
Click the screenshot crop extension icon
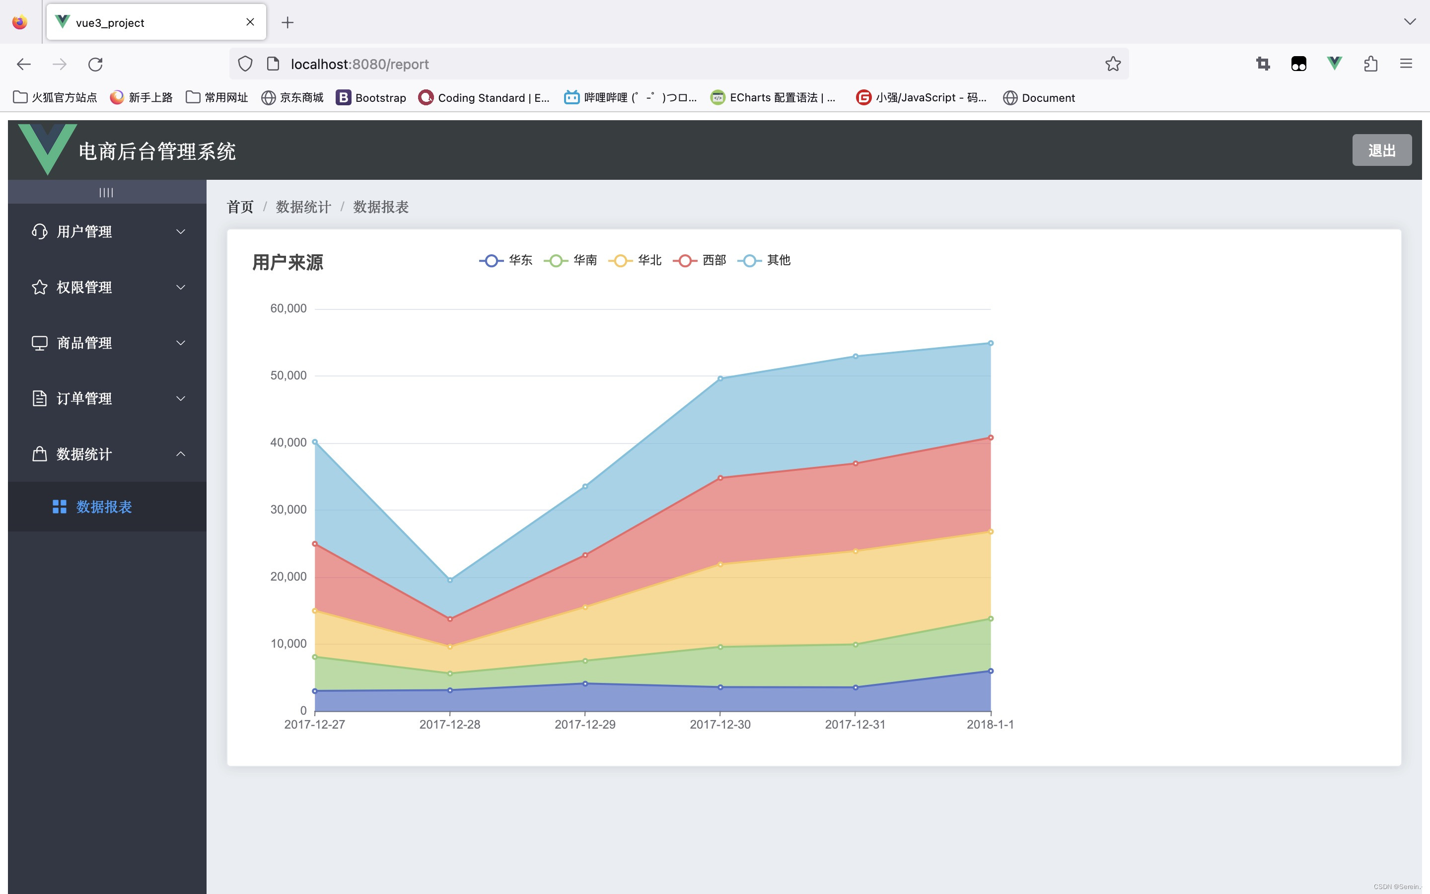1263,64
